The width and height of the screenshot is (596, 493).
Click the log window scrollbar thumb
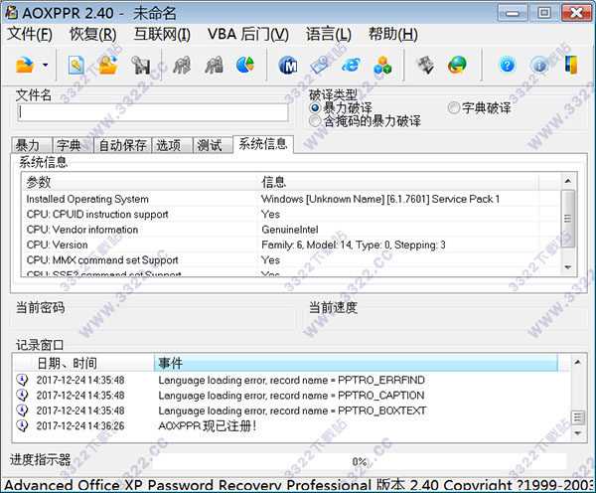[x=578, y=416]
